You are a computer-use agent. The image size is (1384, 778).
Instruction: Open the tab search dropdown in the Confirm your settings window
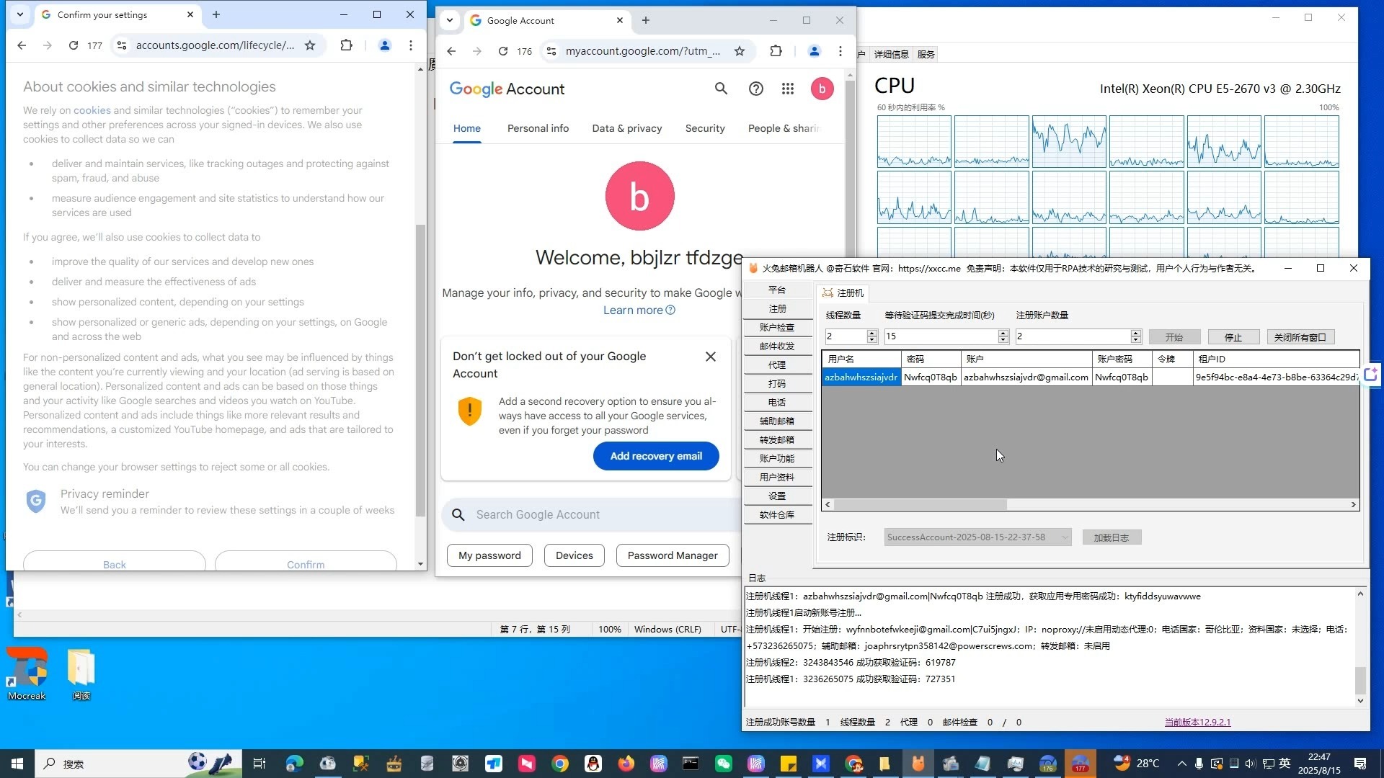(x=20, y=14)
